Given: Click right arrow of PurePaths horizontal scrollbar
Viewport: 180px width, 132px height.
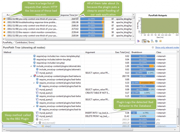Looking at the screenshot, I should 130,39.
